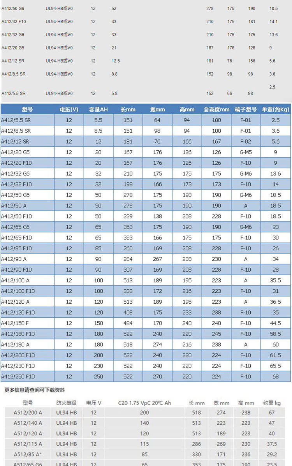Click the 约重 kg column header

point(272,403)
